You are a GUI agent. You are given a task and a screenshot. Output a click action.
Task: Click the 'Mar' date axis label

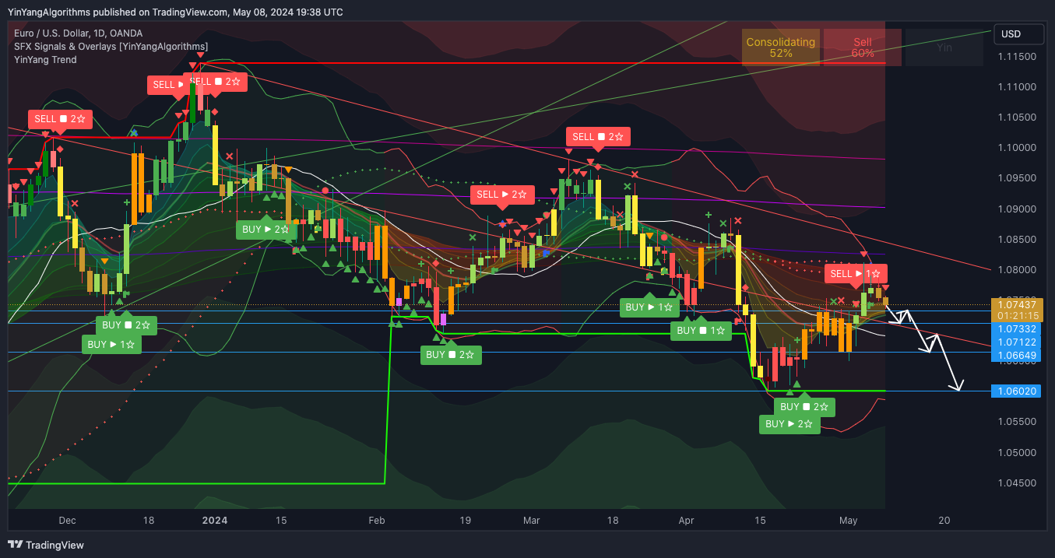click(532, 521)
